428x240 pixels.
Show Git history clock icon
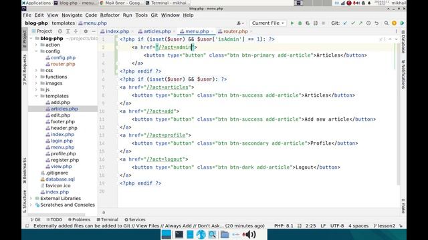tap(368, 23)
